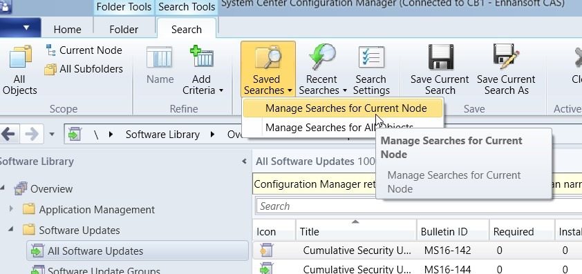Open the Recent Searches dropdown
Screen dimensions: 582x274
pos(322,69)
